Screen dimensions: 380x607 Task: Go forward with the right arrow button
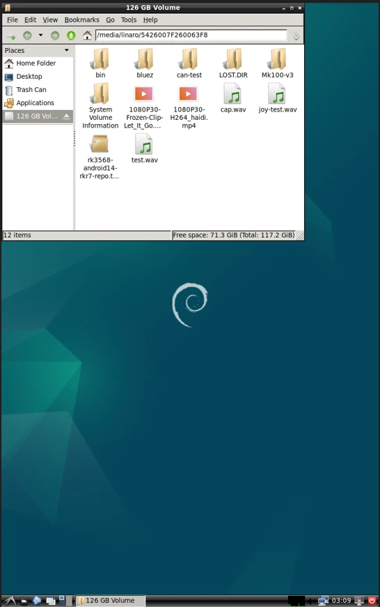click(x=55, y=36)
